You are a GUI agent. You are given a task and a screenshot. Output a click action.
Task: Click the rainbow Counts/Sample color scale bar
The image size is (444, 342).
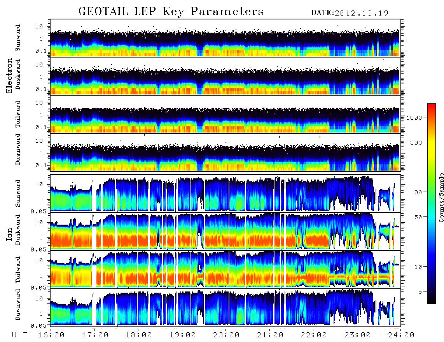coord(432,204)
